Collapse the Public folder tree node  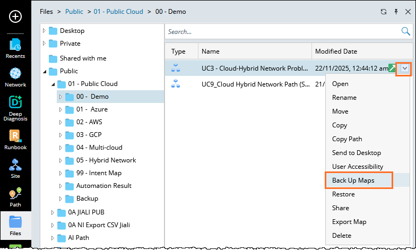tap(44, 71)
